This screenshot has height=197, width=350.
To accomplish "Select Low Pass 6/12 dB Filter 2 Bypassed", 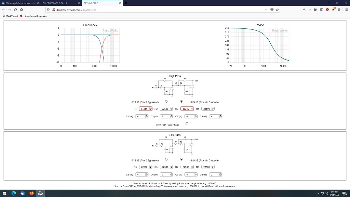I will point(166,159).
